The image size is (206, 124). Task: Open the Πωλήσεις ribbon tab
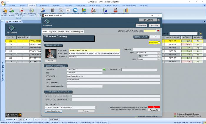(12, 5)
